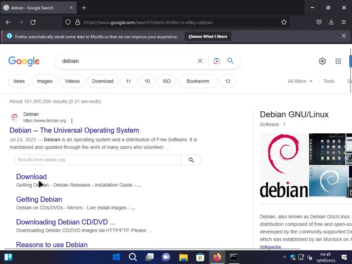Open Microsoft Store from the taskbar

[200, 257]
